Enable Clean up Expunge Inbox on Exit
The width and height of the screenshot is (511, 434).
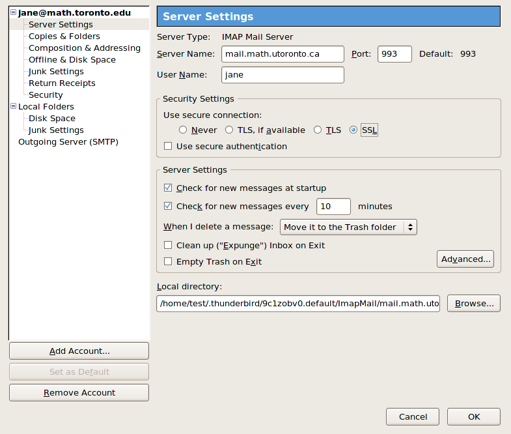168,245
